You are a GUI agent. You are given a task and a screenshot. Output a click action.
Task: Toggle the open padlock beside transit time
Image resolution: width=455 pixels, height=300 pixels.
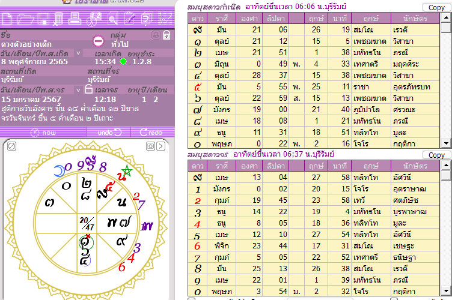(87, 89)
